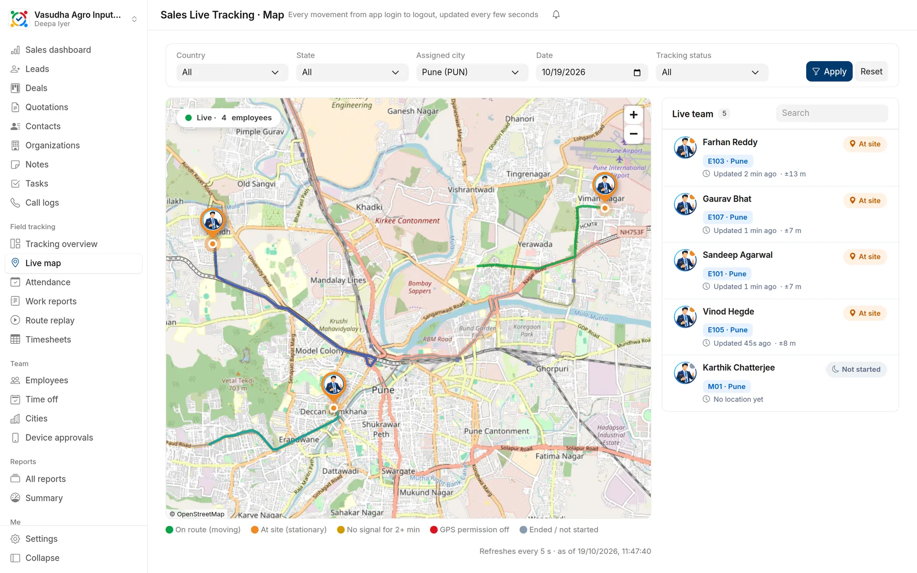Click the green On route legend dot
The image size is (917, 573).
coord(169,530)
